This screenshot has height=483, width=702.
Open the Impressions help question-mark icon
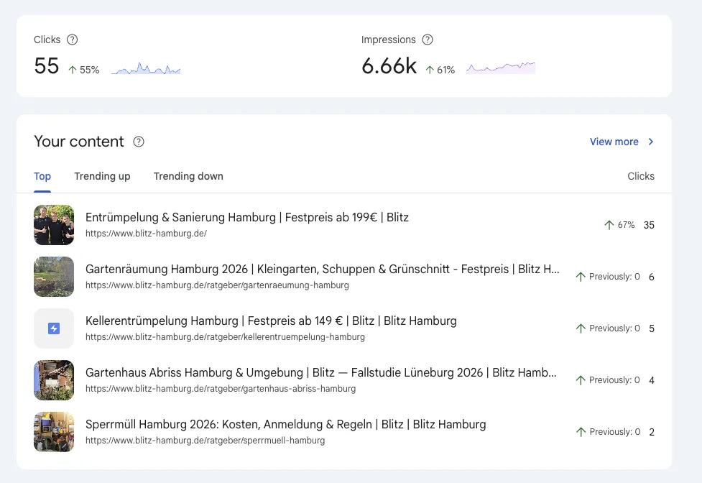point(428,40)
